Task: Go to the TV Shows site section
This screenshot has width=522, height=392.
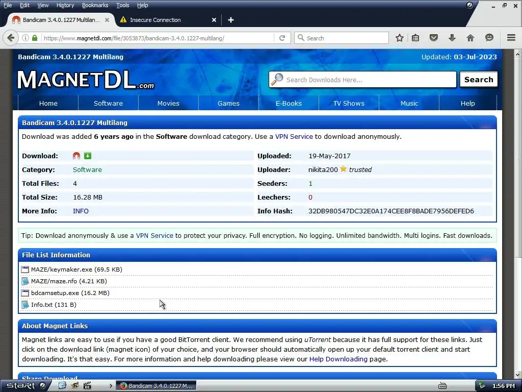Action: coord(349,103)
